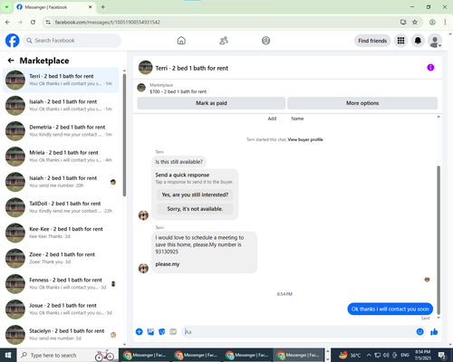This screenshot has width=453, height=362.
Task: Open the Facebook logo home link
Action: point(12,41)
